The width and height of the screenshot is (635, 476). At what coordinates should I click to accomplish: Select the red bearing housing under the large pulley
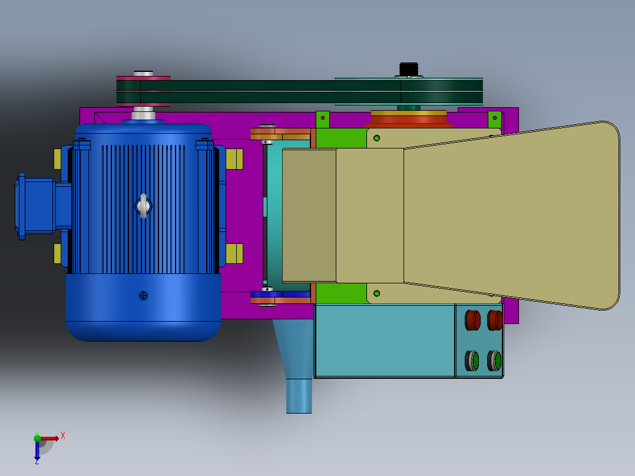409,120
